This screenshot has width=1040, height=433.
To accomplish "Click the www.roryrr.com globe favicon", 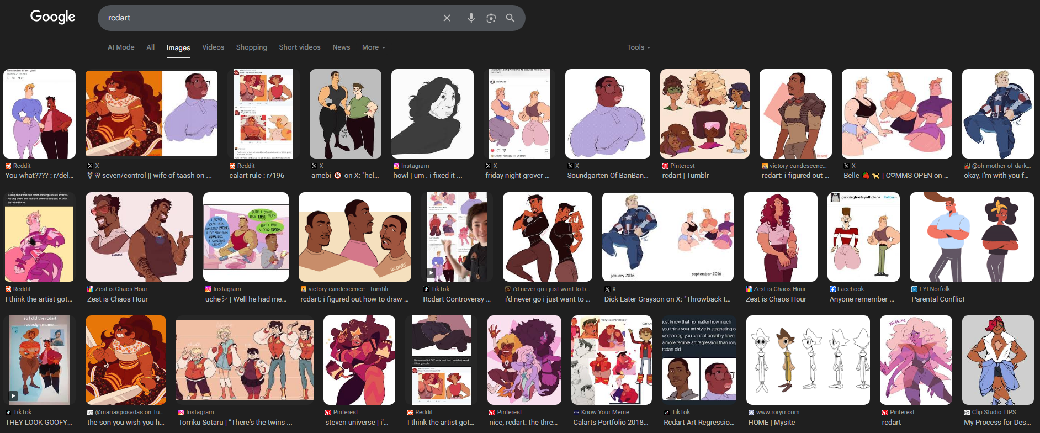I will tap(751, 412).
